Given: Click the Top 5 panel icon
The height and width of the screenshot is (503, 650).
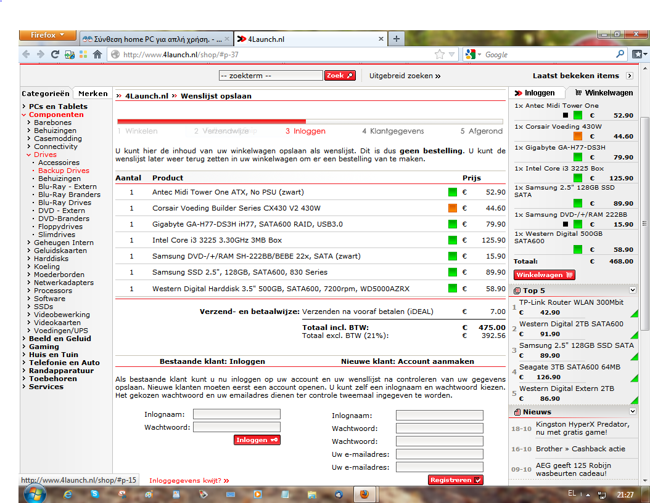Looking at the screenshot, I should point(517,291).
